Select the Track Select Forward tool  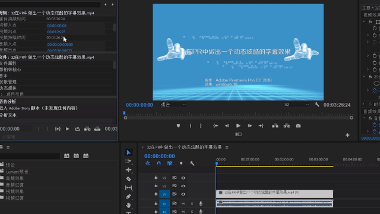[x=128, y=161]
